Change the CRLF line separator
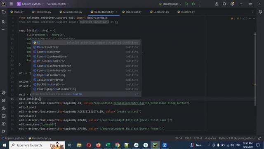The width and height of the screenshot is (264, 149). 188,138
